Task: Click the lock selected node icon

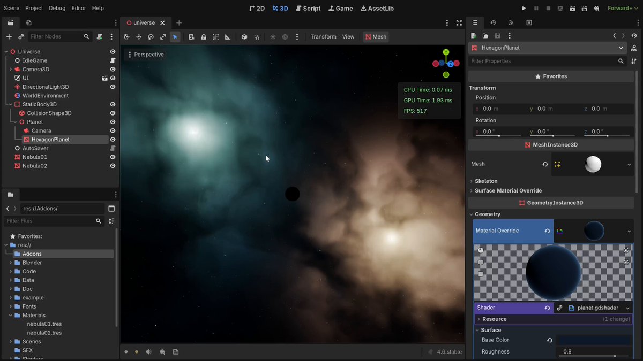Action: point(204,37)
